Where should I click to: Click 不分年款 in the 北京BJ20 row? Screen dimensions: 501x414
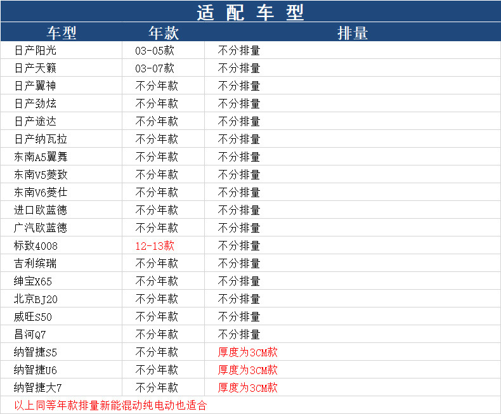157,299
